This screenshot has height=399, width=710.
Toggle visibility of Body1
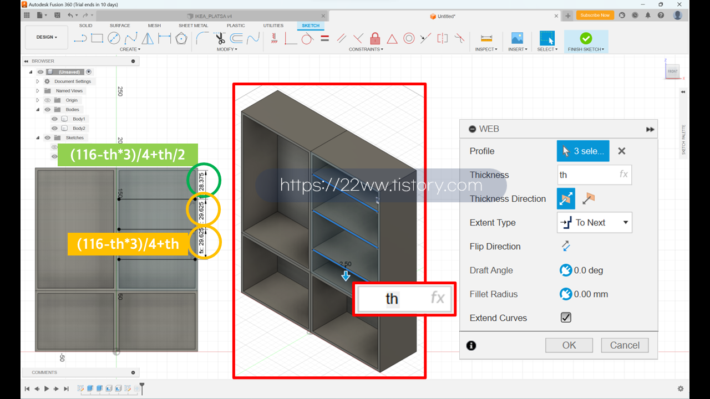point(54,119)
